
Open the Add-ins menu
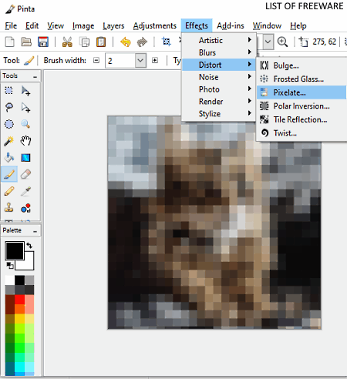(x=231, y=25)
